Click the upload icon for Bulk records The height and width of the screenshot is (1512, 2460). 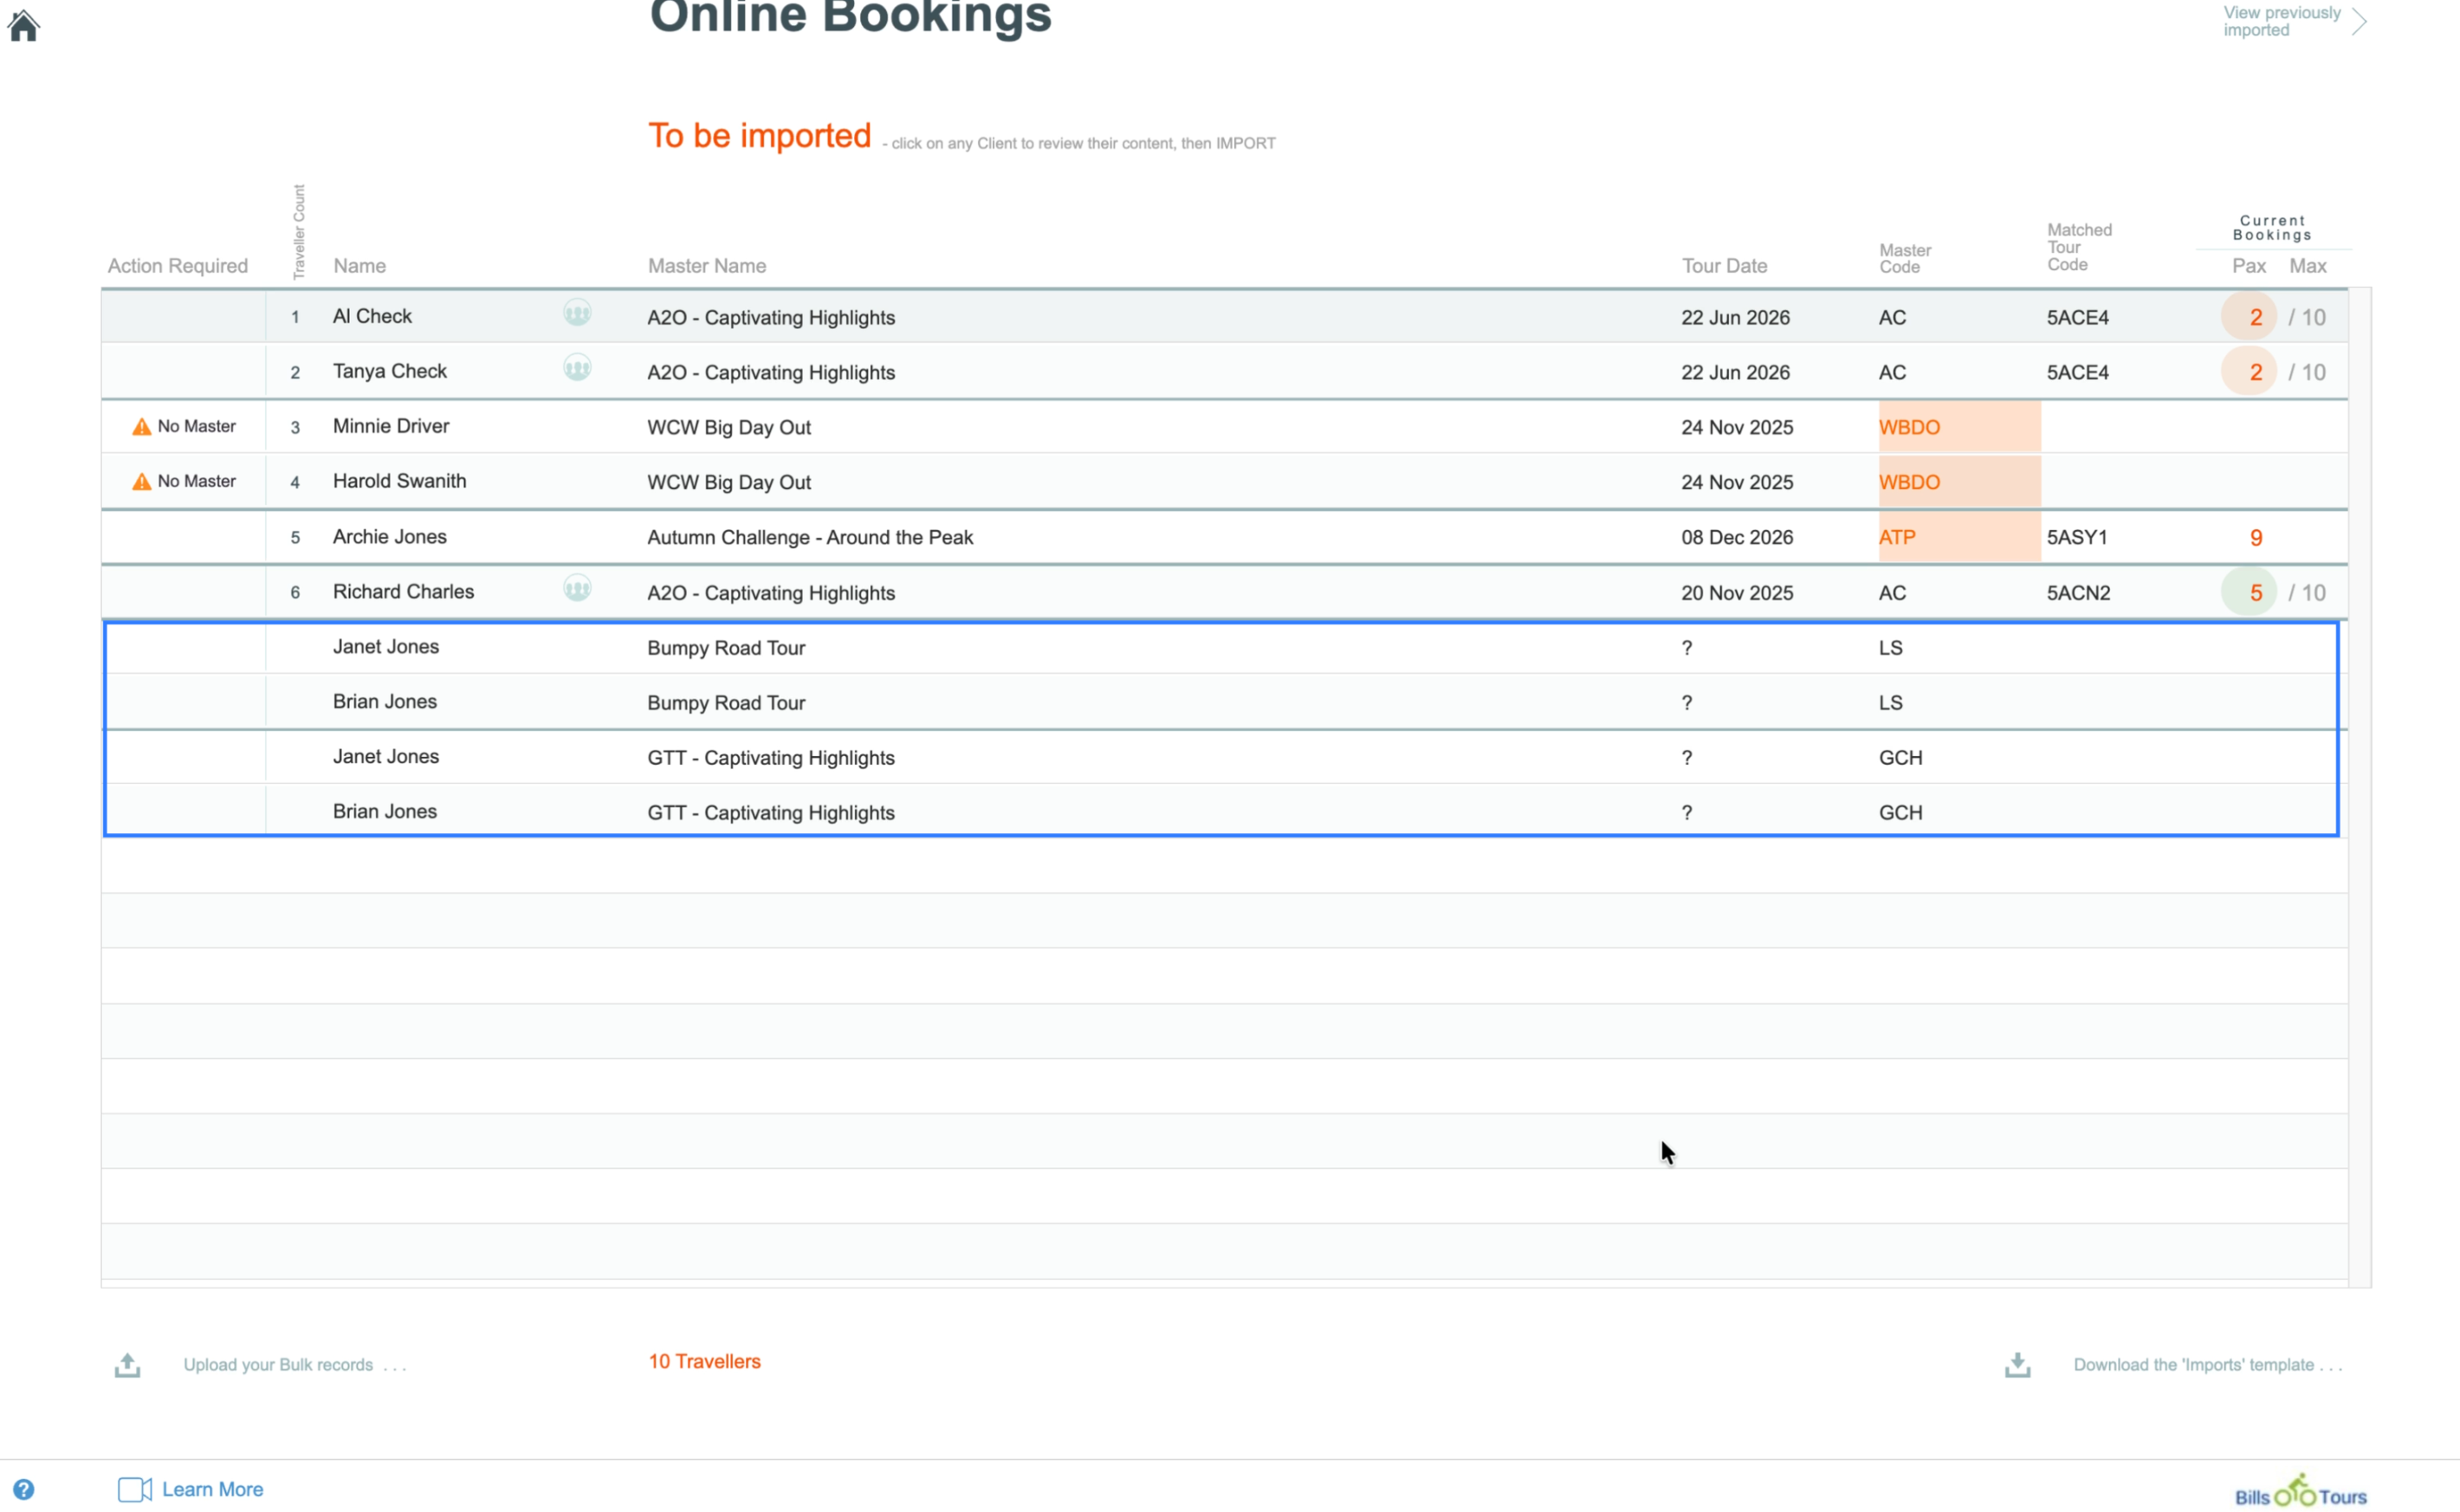127,1365
